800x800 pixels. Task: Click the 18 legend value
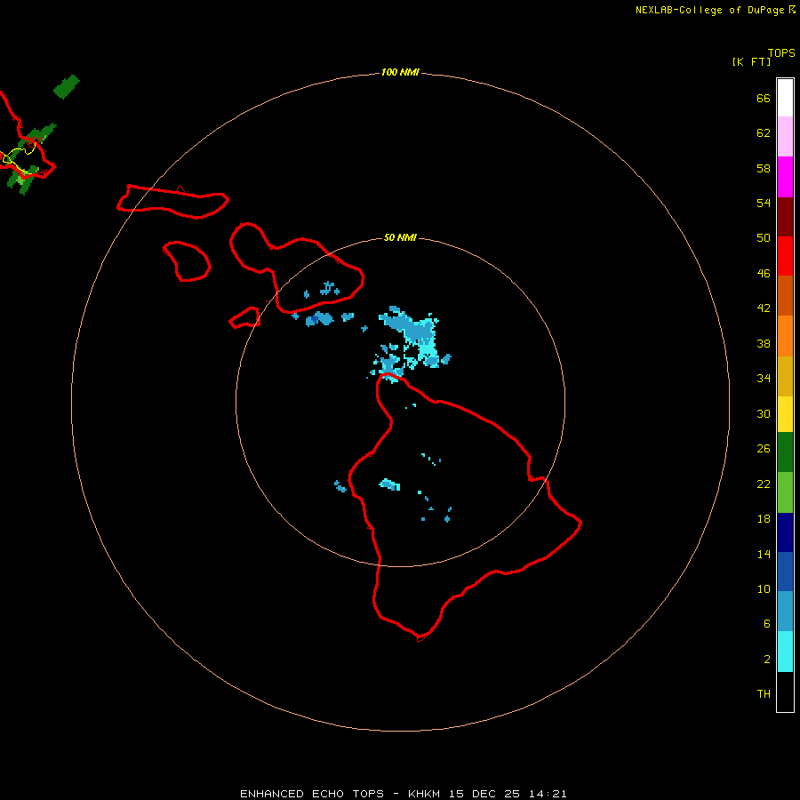coord(764,519)
